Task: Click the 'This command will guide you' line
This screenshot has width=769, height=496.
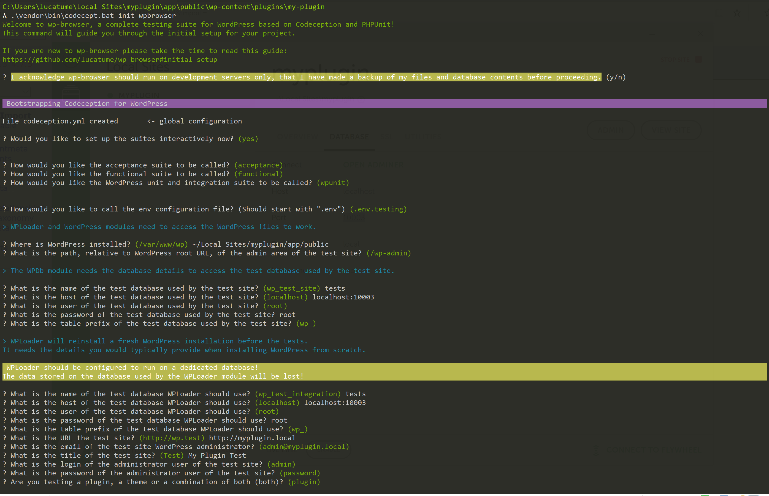Action: pyautogui.click(x=149, y=33)
